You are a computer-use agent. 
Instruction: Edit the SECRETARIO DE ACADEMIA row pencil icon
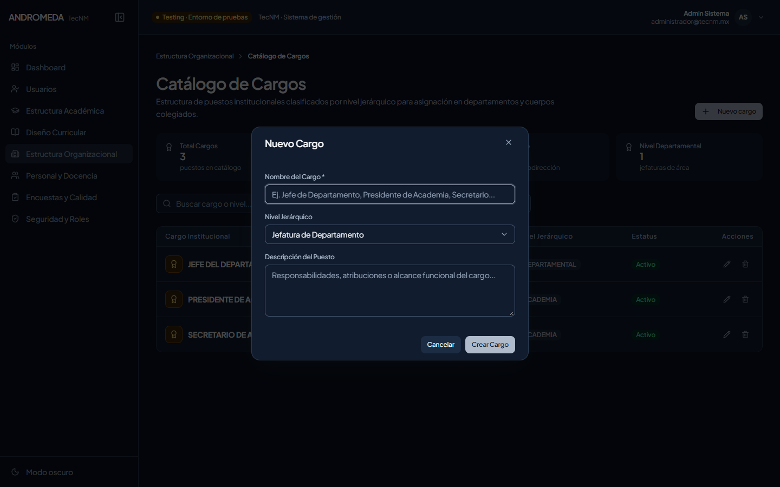coord(727,334)
